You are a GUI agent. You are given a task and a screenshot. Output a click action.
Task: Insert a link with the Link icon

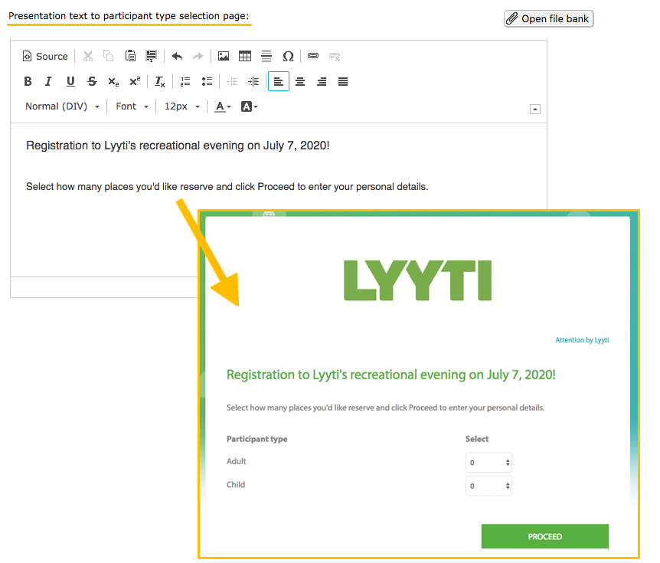click(x=313, y=56)
